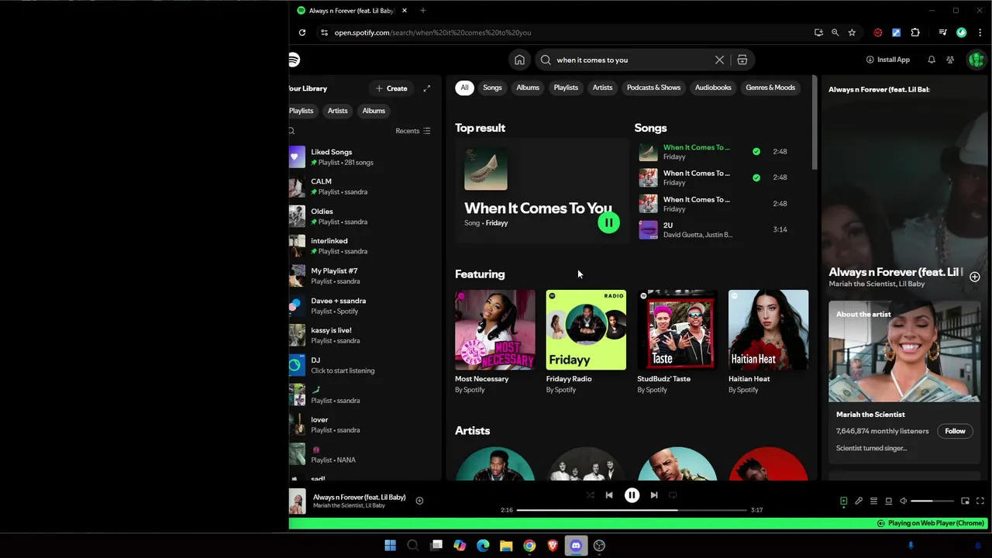The height and width of the screenshot is (558, 992).
Task: Open the Now Playing view icon
Action: [x=843, y=501]
